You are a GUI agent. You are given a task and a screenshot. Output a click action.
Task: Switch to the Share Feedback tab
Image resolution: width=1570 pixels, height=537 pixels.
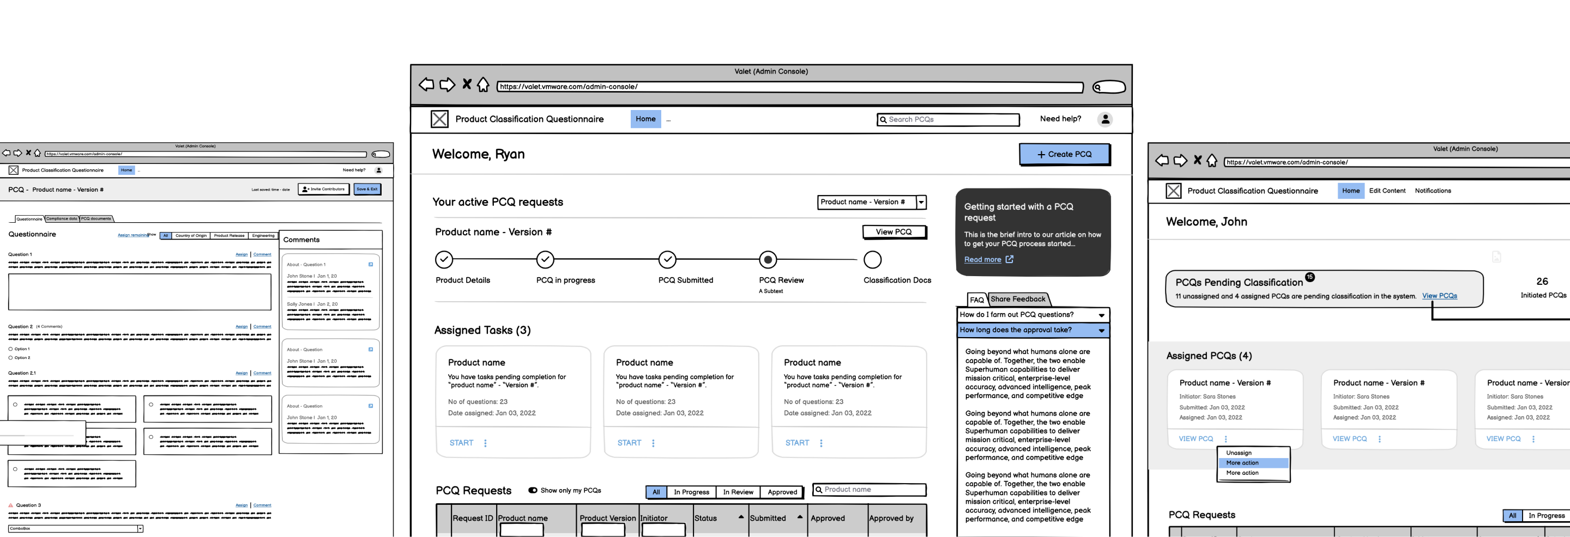(x=1018, y=299)
